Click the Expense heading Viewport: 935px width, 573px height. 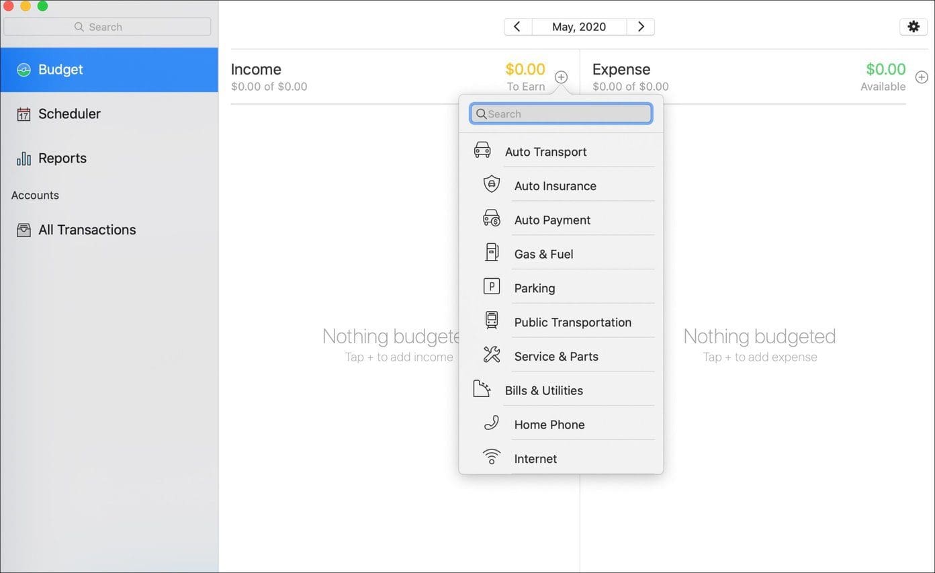click(x=621, y=69)
